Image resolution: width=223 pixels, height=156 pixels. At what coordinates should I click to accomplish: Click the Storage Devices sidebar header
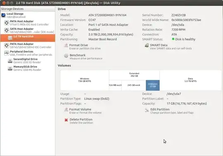pos(28,9)
